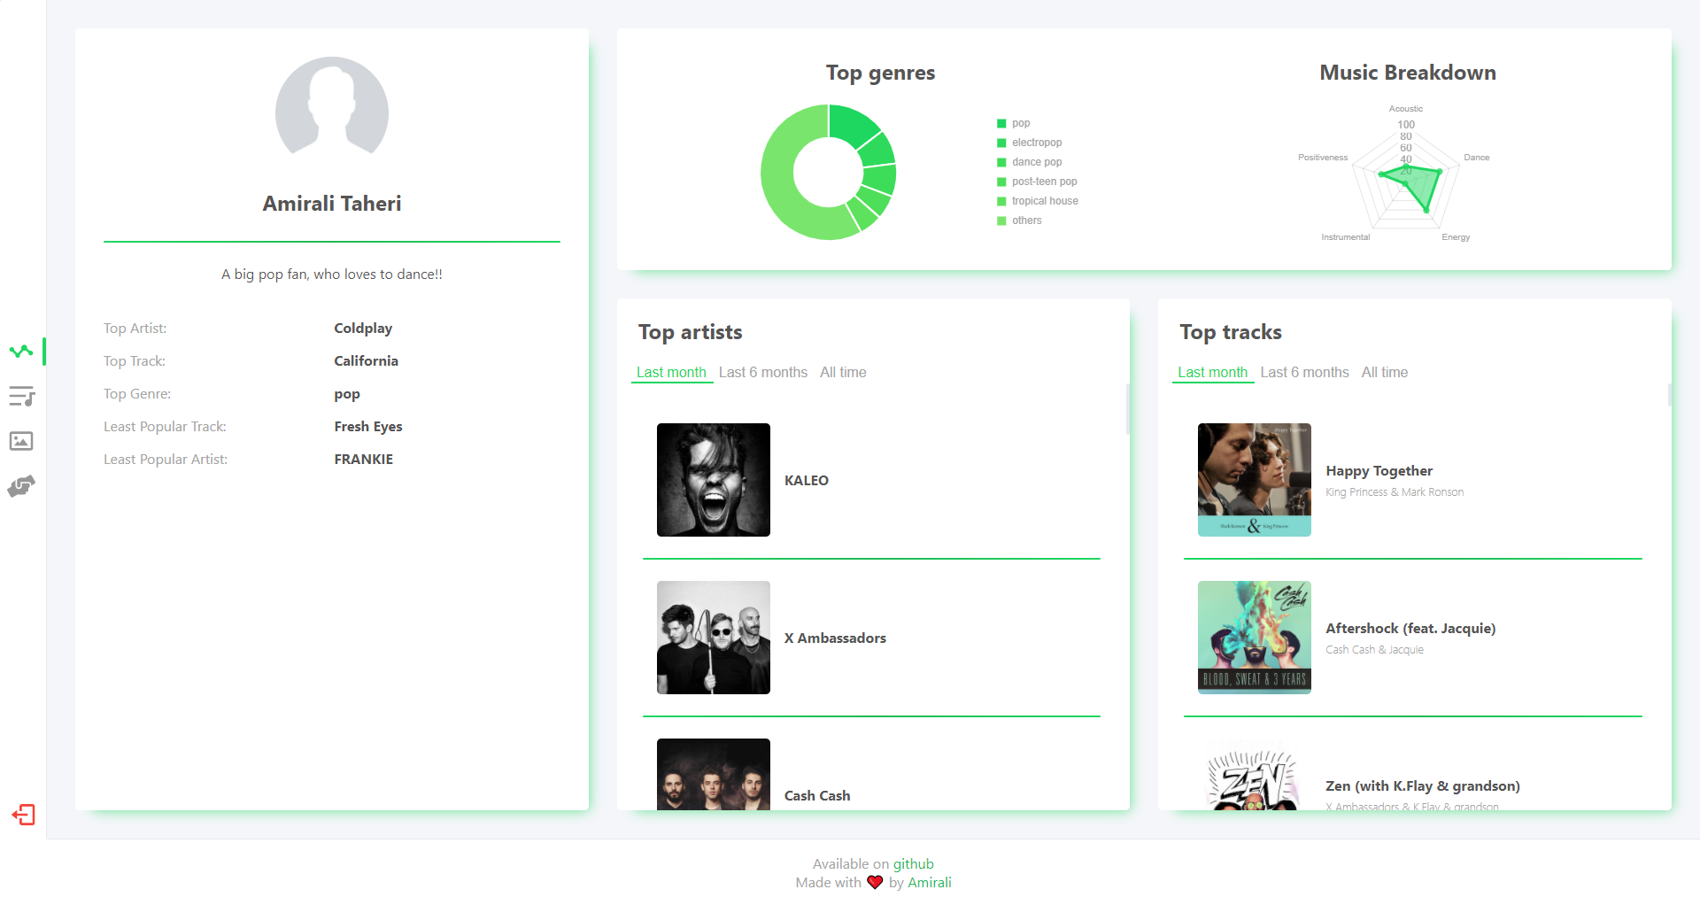Viewport: 1700px width, 905px height.
Task: Click the KALEO artist thumbnail
Action: [x=714, y=480]
